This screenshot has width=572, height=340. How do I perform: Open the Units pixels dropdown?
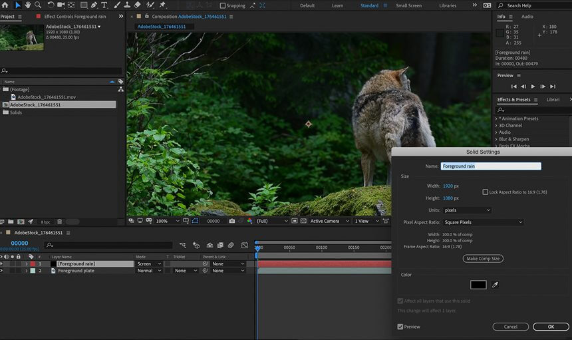467,210
